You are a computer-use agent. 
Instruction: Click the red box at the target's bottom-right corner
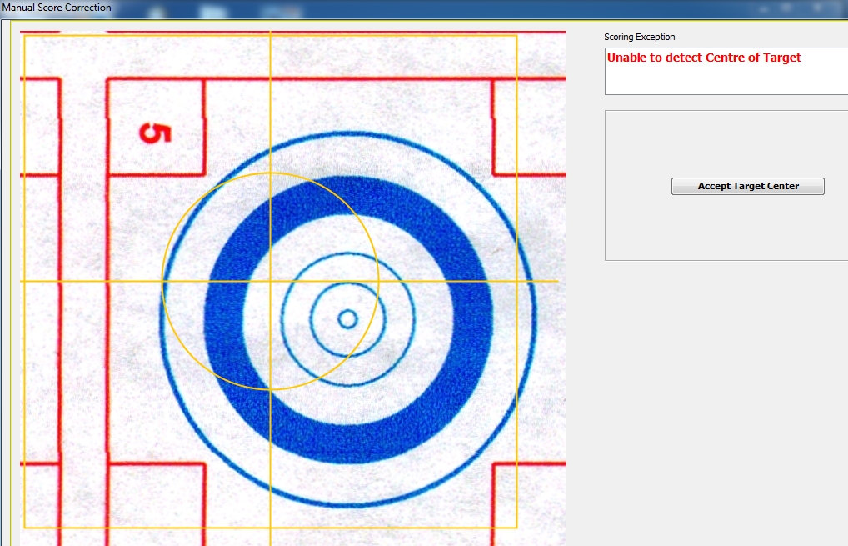[529, 500]
